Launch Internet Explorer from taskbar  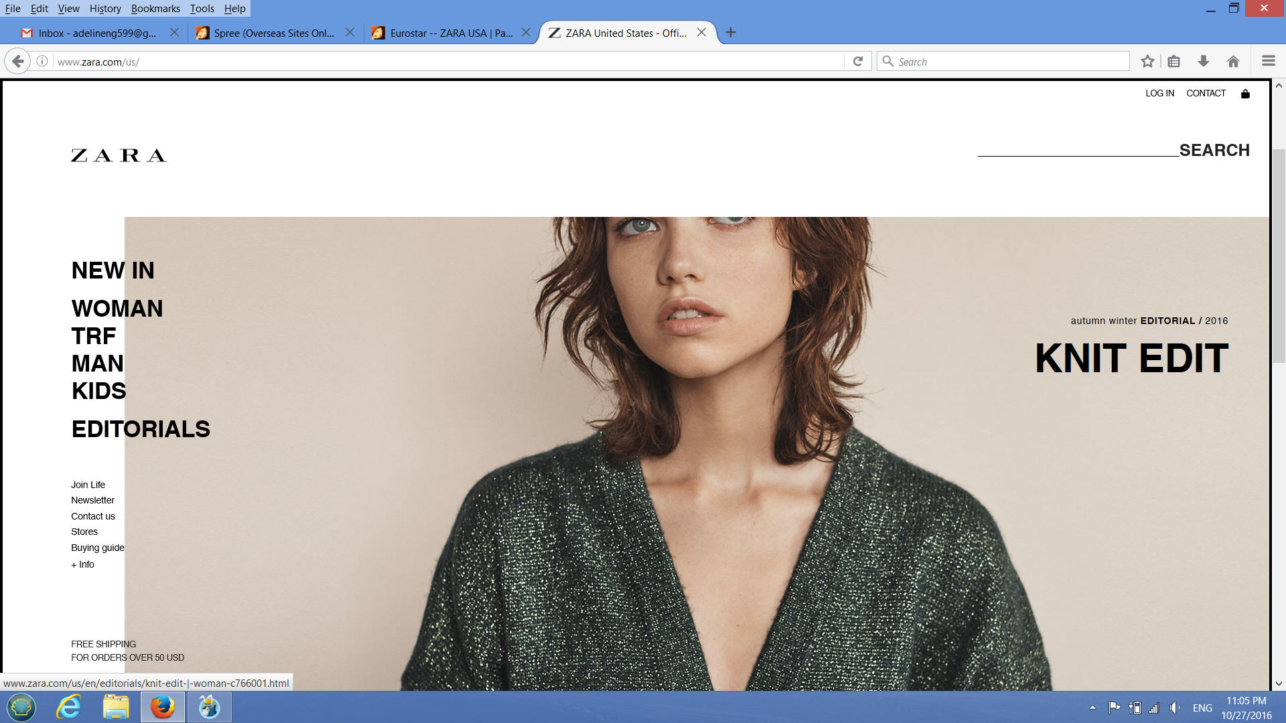[x=68, y=707]
